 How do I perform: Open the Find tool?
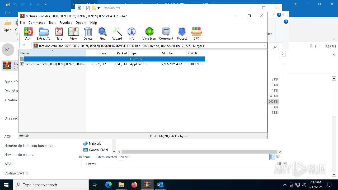102,34
